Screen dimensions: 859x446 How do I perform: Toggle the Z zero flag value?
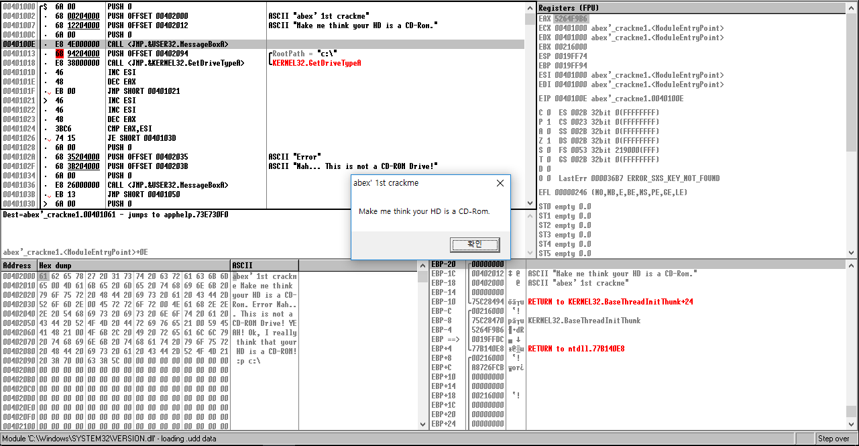[x=549, y=140]
